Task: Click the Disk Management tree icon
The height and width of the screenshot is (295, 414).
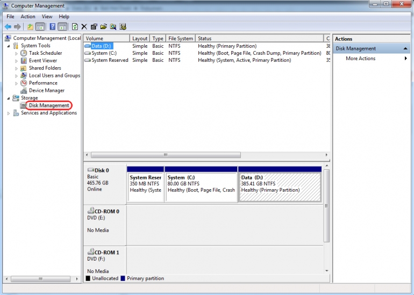Action: pyautogui.click(x=24, y=105)
